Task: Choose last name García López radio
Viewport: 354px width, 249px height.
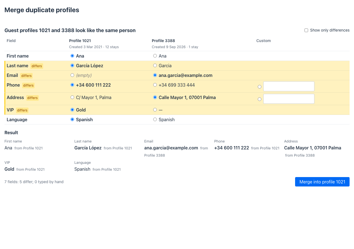Action: (x=72, y=66)
